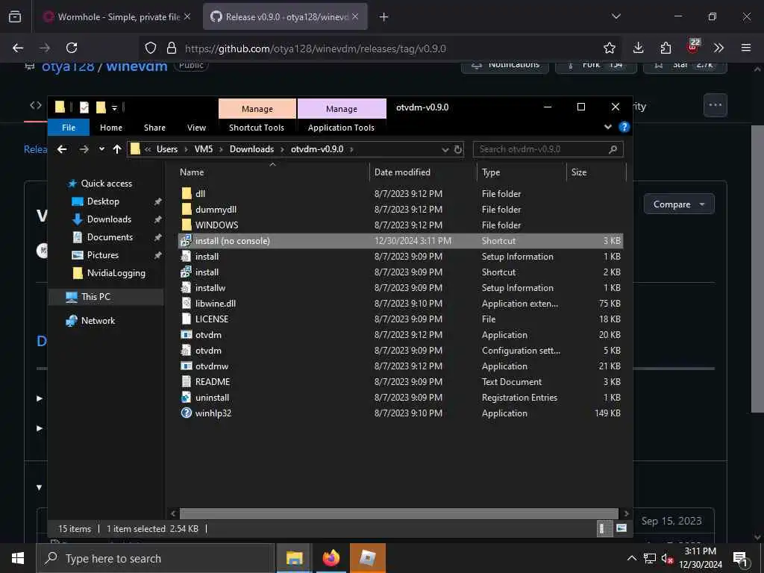Open the Customize Quick Access Toolbar dropdown
The height and width of the screenshot is (573, 764).
coord(114,107)
